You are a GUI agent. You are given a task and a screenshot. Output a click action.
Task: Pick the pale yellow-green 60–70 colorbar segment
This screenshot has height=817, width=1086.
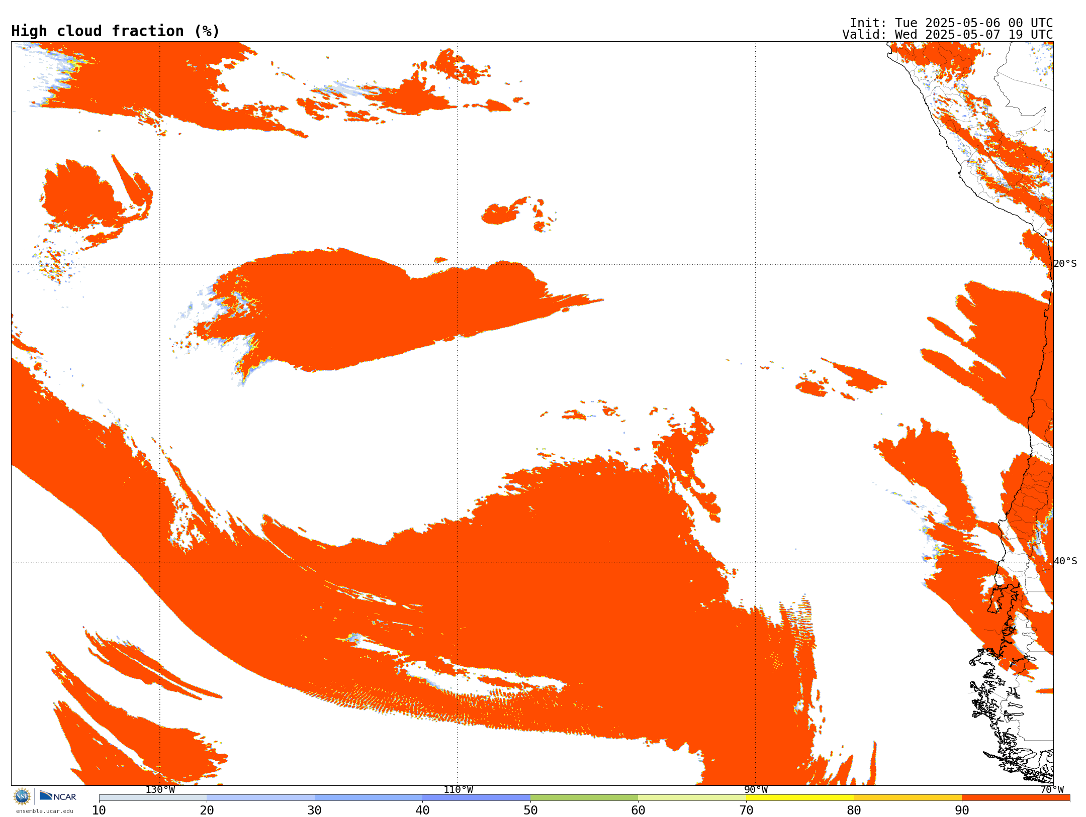tap(692, 798)
